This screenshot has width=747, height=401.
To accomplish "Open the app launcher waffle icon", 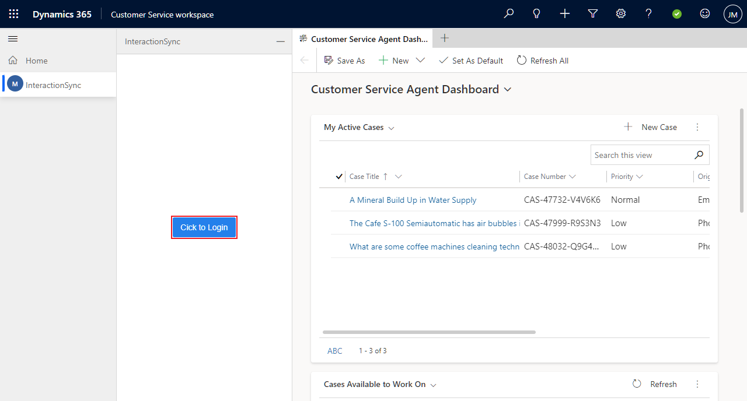I will [13, 13].
